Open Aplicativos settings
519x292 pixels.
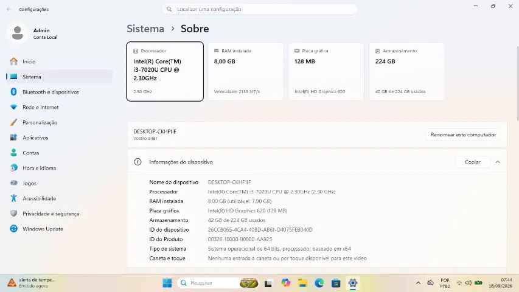(x=59, y=137)
